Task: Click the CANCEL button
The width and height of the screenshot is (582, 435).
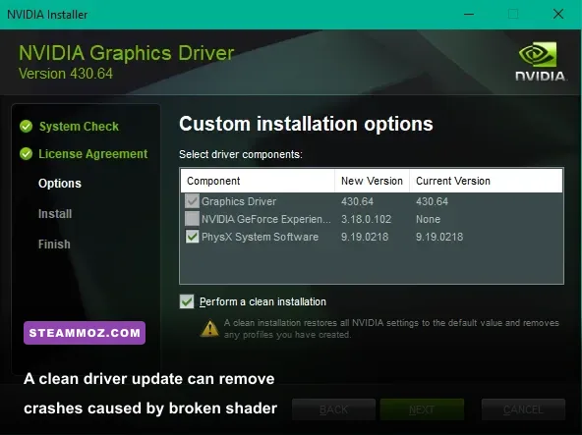Action: [x=523, y=409]
